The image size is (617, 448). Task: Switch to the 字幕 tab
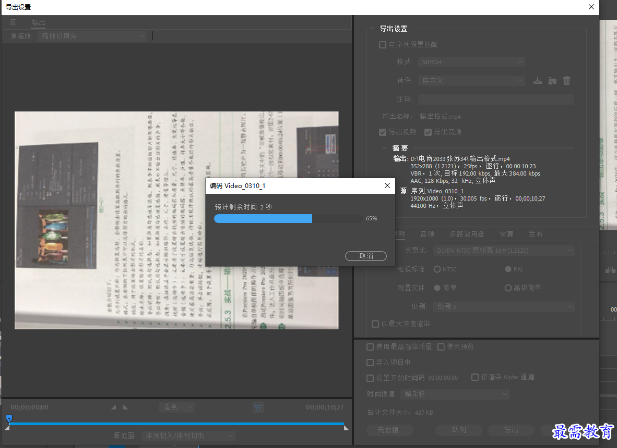click(506, 234)
